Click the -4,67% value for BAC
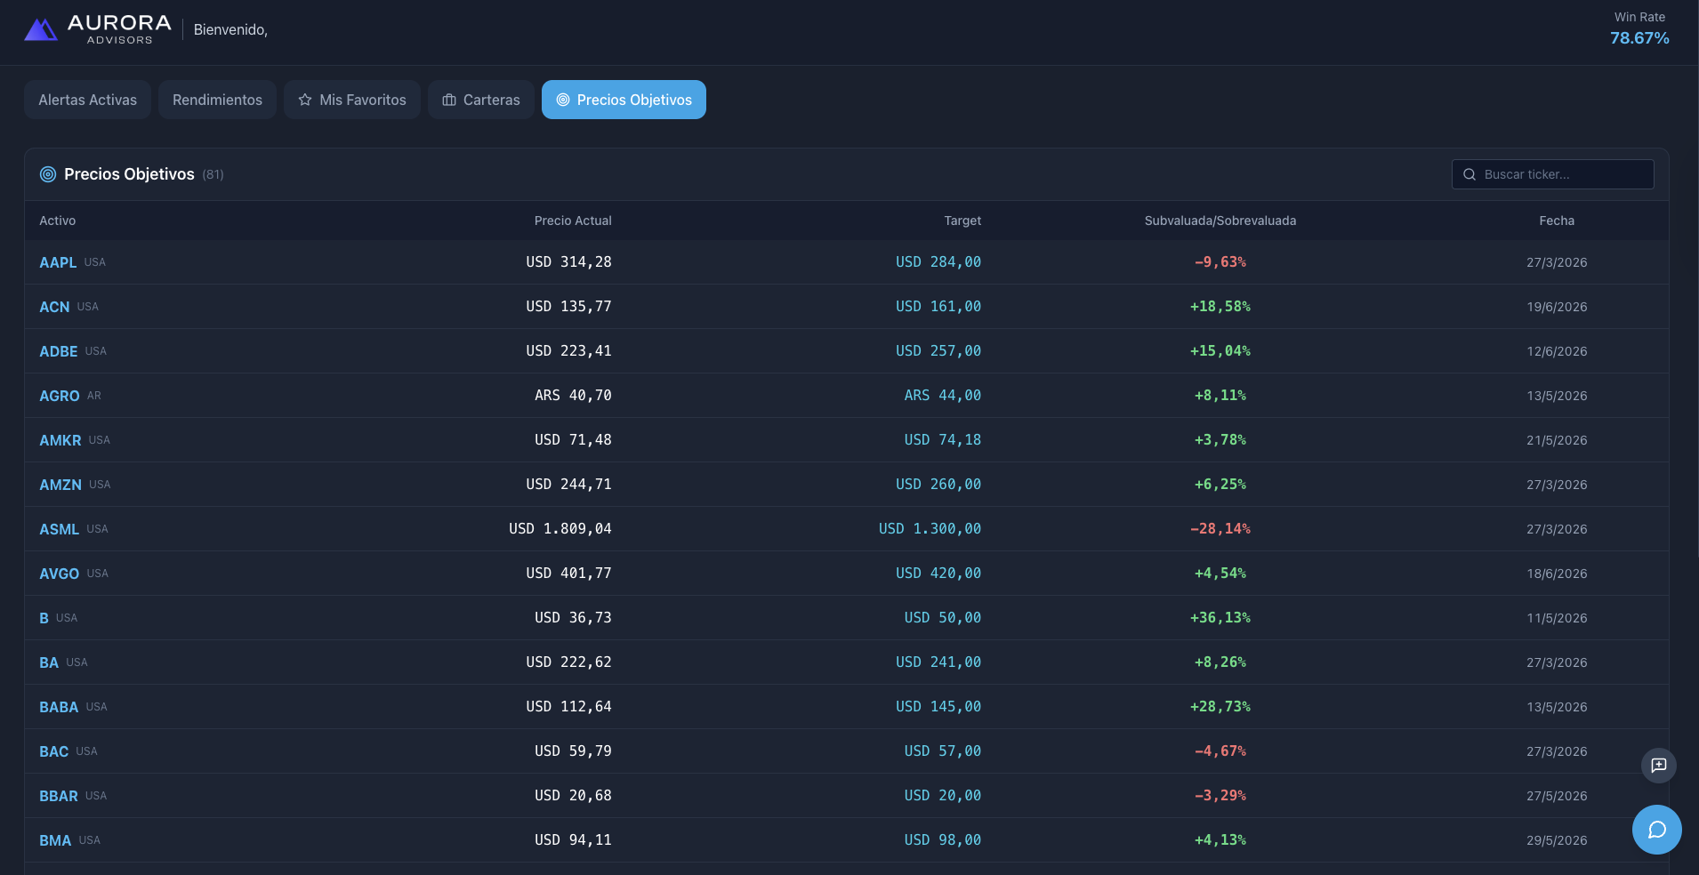1699x875 pixels. (x=1220, y=751)
